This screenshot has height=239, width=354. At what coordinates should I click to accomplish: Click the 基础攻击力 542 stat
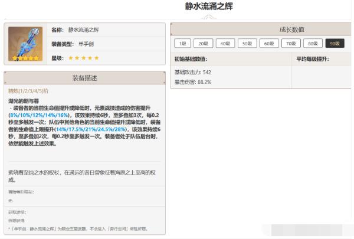tap(193, 72)
